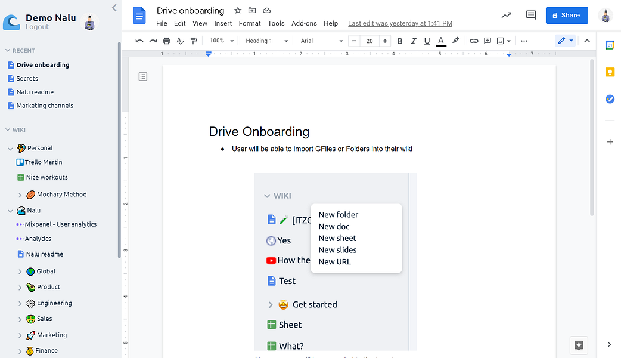Get add-ons with the plus icon
The height and width of the screenshot is (358, 621).
pos(610,142)
